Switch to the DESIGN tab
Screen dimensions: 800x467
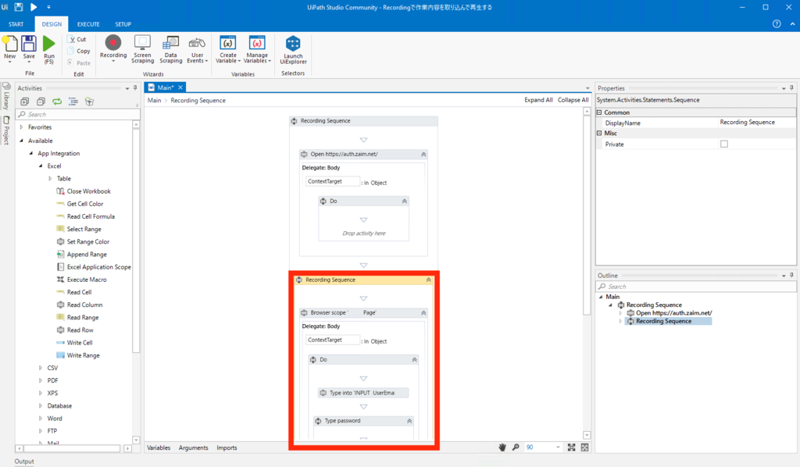tap(52, 24)
